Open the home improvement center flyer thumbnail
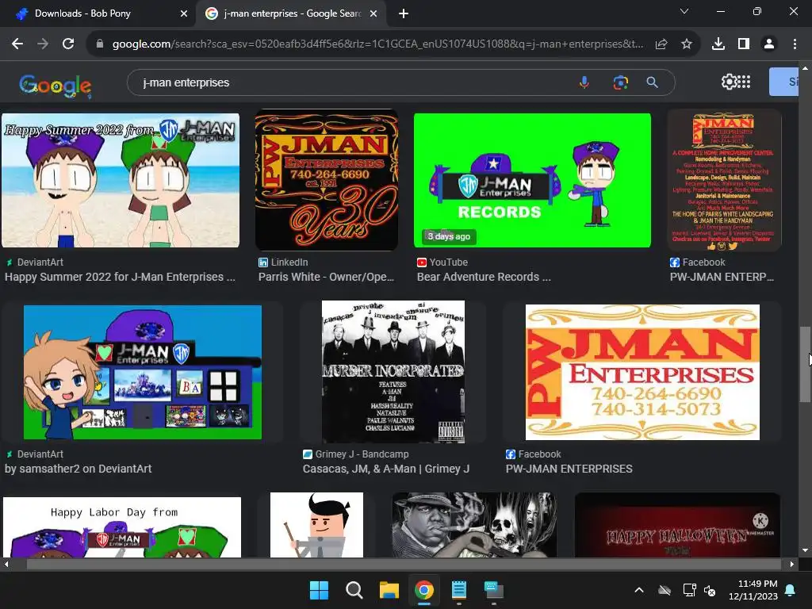812x609 pixels. tap(724, 180)
